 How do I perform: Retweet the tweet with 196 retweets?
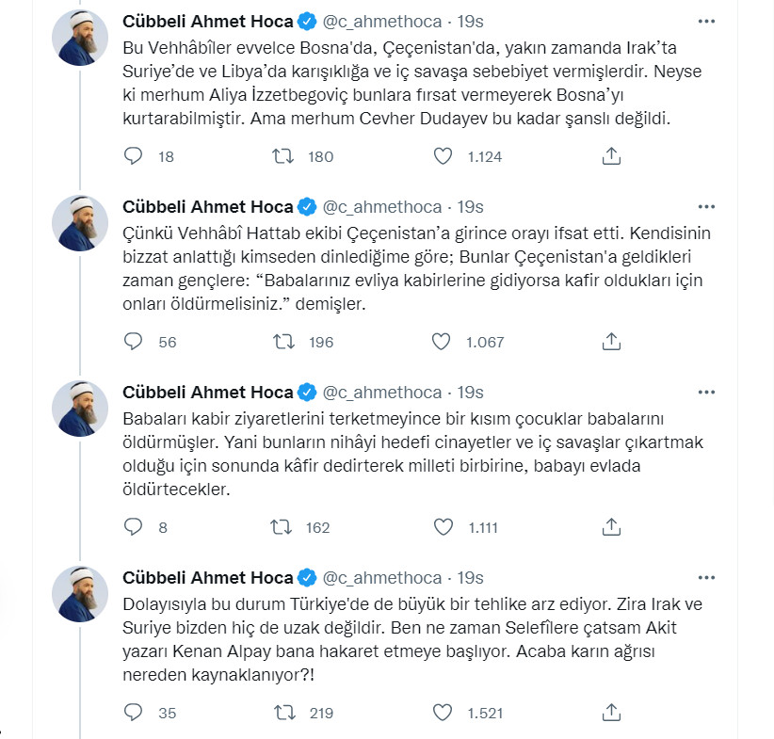[x=282, y=342]
